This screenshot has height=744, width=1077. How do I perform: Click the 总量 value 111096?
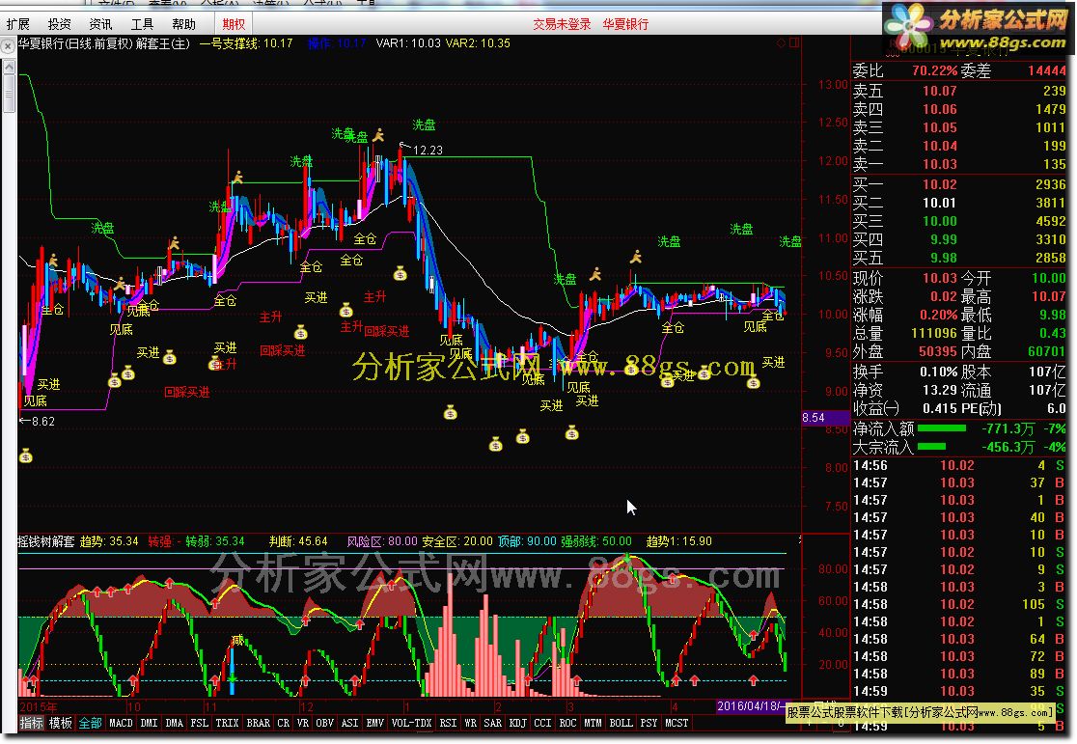pos(934,333)
